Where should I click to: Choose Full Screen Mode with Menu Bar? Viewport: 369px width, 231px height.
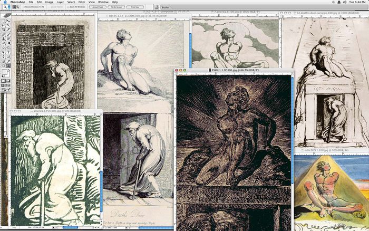pos(5,85)
